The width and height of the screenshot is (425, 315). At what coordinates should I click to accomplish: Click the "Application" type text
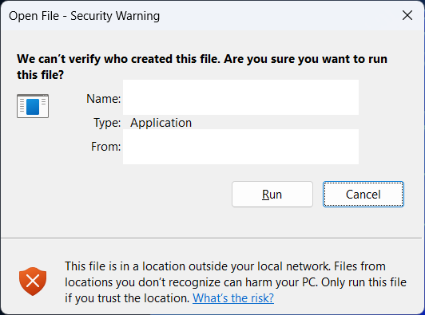click(x=161, y=123)
